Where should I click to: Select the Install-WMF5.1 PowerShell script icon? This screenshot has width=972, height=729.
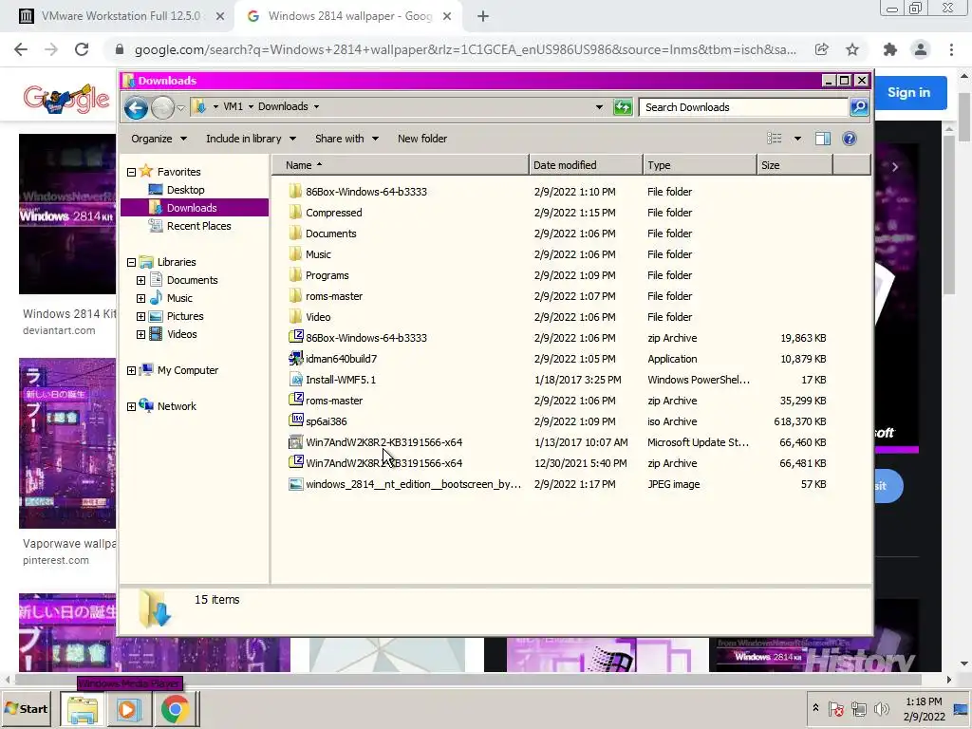(296, 380)
